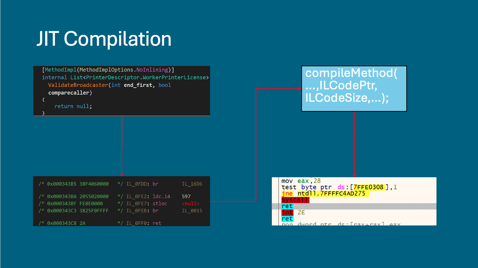The width and height of the screenshot is (478, 268).
Task: Select the C# source code image
Action: pos(121,91)
